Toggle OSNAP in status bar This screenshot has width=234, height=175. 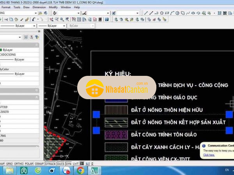(39, 164)
